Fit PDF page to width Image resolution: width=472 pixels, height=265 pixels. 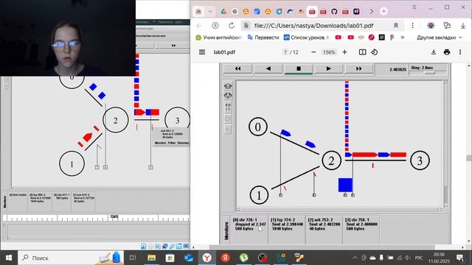(362, 52)
